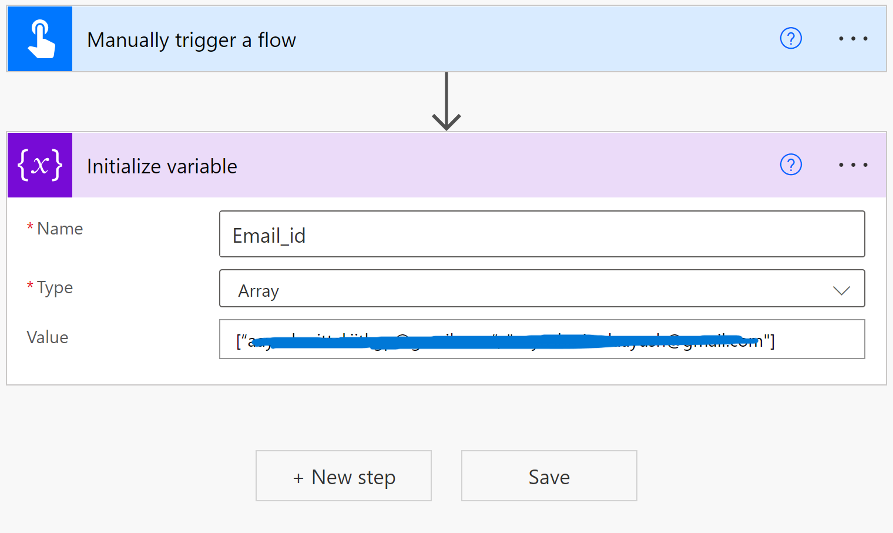Open help for Initialize variable action
Image resolution: width=893 pixels, height=533 pixels.
coord(791,165)
